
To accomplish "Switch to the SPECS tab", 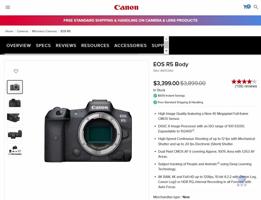I will click(43, 45).
